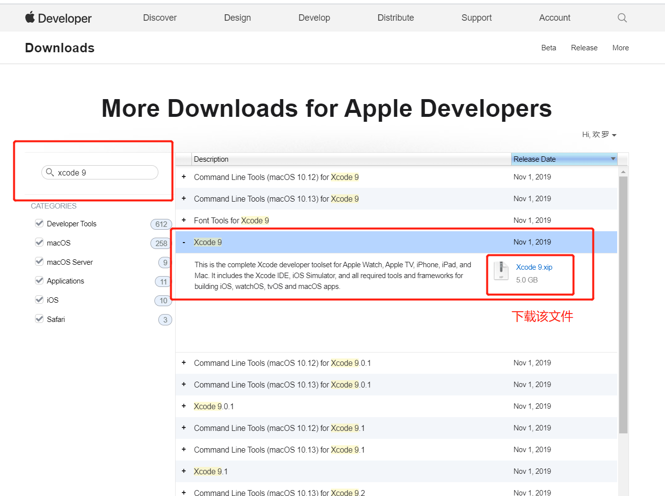Expand the Xcode 9.1 row
The width and height of the screenshot is (665, 496).
click(x=184, y=471)
